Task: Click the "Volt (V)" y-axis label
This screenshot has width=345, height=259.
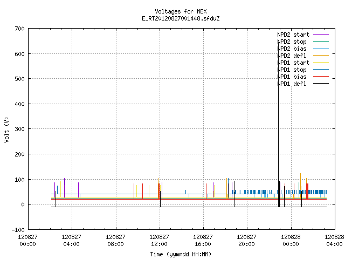Action: click(x=7, y=129)
